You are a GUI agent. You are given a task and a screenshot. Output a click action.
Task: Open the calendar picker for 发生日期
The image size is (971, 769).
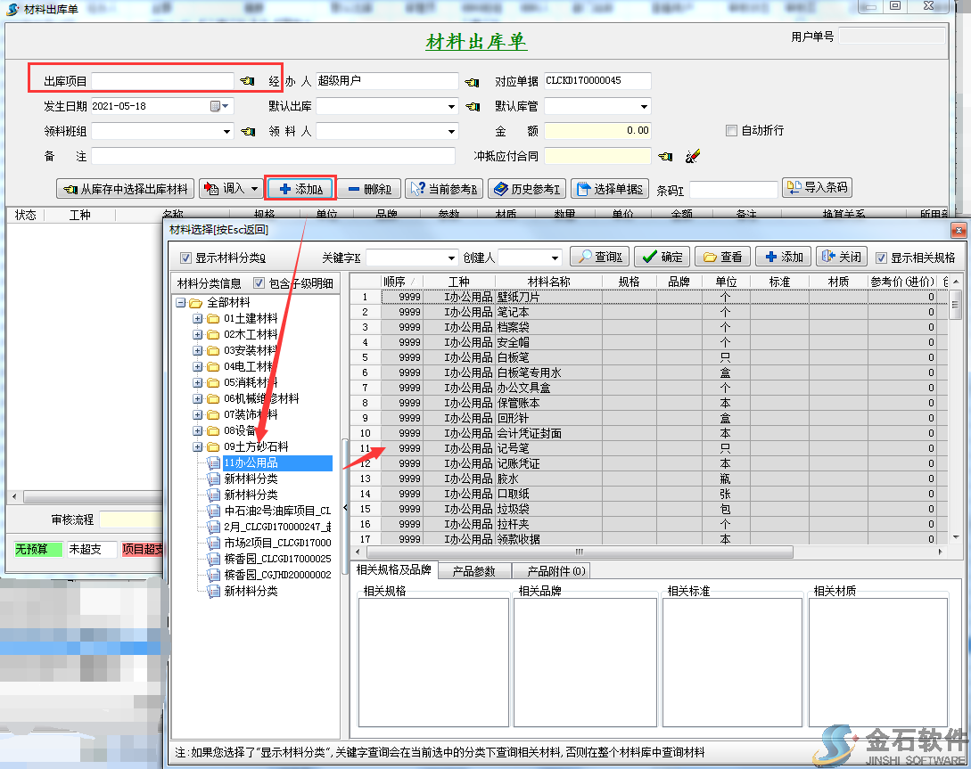coord(216,106)
